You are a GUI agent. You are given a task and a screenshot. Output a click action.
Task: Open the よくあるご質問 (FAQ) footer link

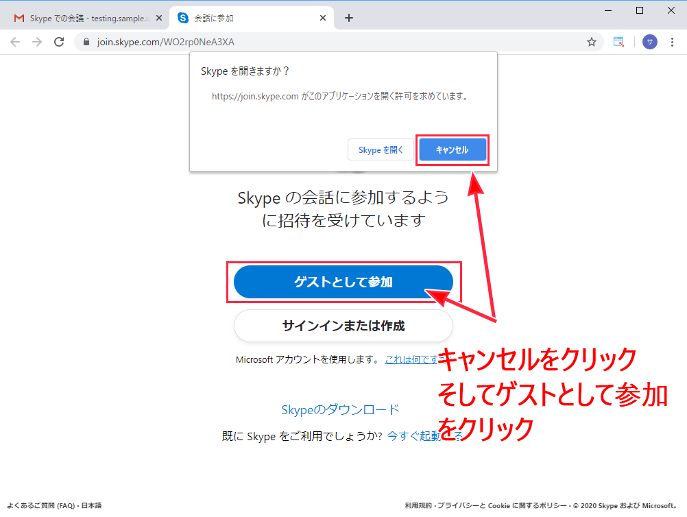tap(40, 505)
